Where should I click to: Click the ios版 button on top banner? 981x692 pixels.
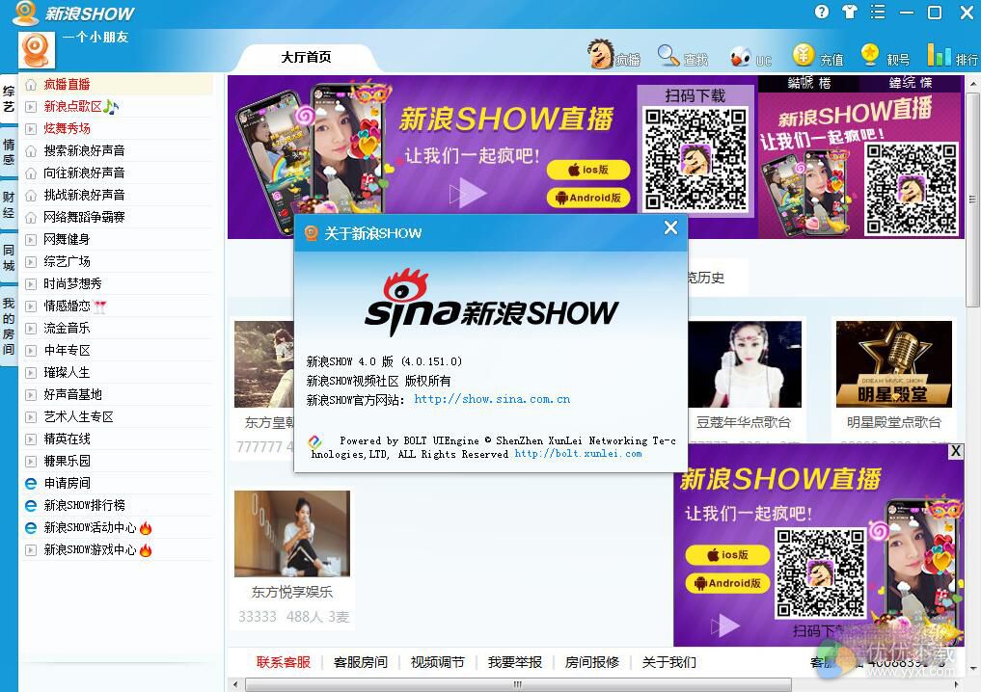coord(588,170)
